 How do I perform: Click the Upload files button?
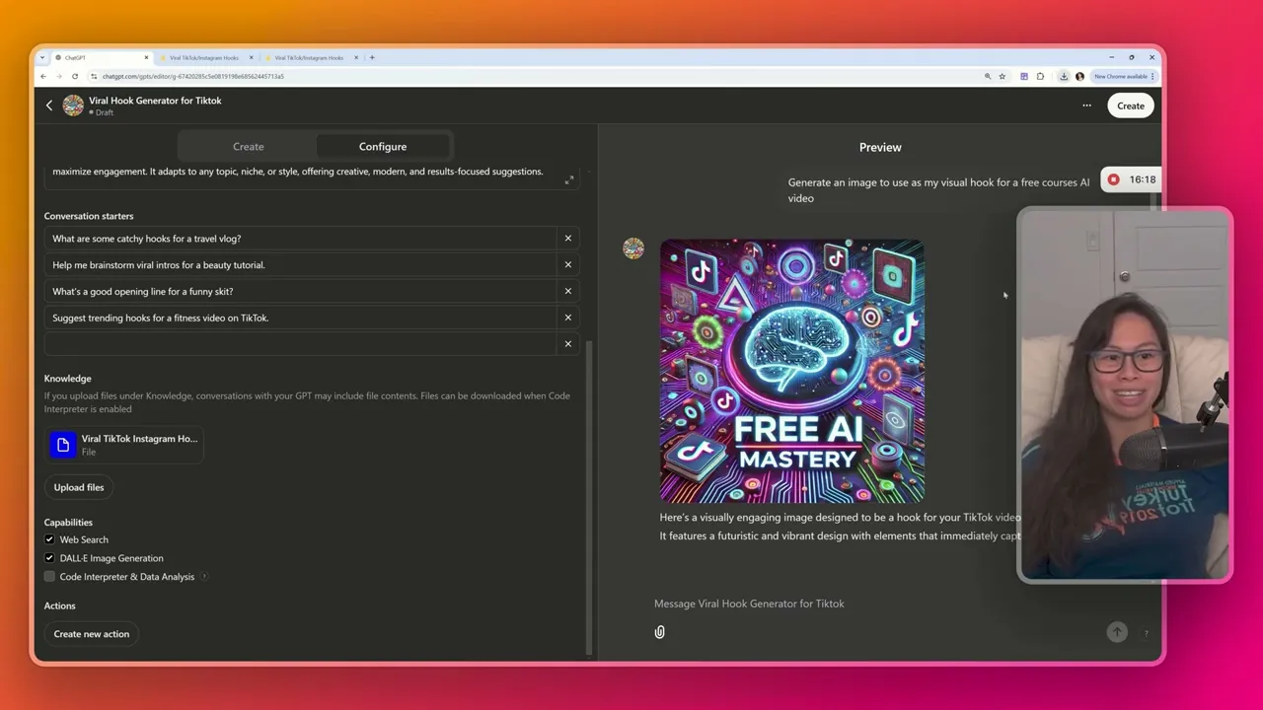[x=79, y=487]
